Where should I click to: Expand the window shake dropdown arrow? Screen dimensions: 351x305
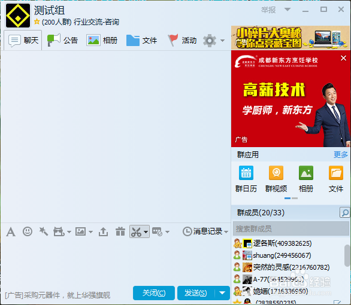(x=69, y=232)
